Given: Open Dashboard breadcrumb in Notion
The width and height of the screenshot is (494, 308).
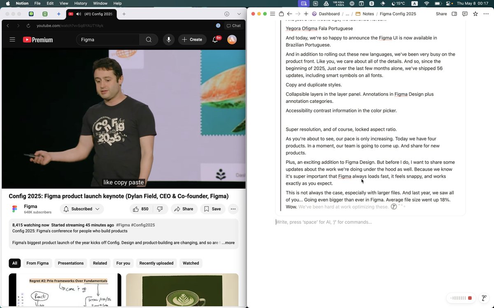Looking at the screenshot, I should point(326,14).
